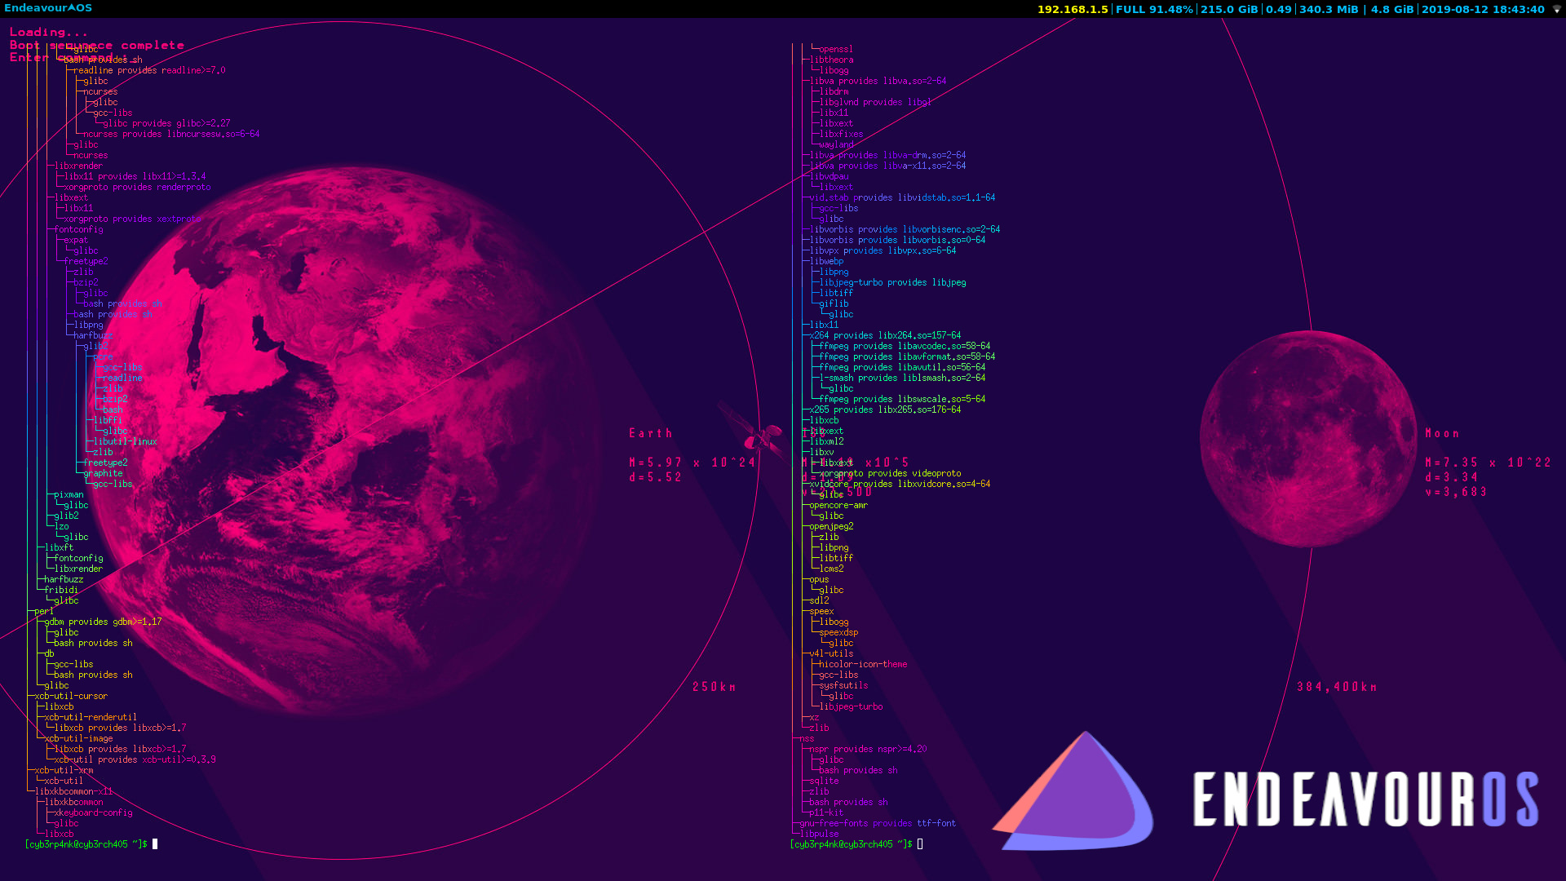Click the 340.3 MiB memory entry
The height and width of the screenshot is (881, 1566).
tap(1329, 9)
